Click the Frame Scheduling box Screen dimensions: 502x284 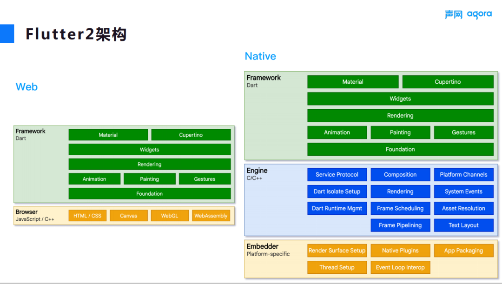pyautogui.click(x=400, y=208)
